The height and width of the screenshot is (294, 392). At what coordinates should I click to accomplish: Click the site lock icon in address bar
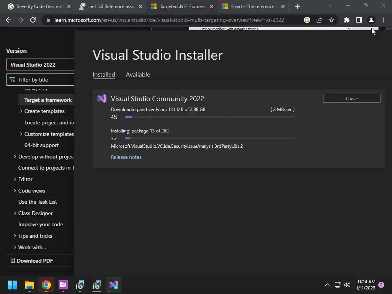point(48,20)
